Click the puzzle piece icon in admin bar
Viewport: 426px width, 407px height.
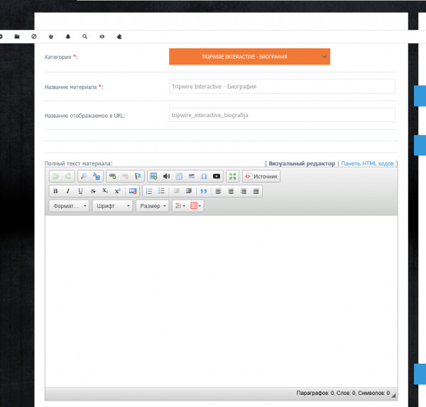[119, 36]
